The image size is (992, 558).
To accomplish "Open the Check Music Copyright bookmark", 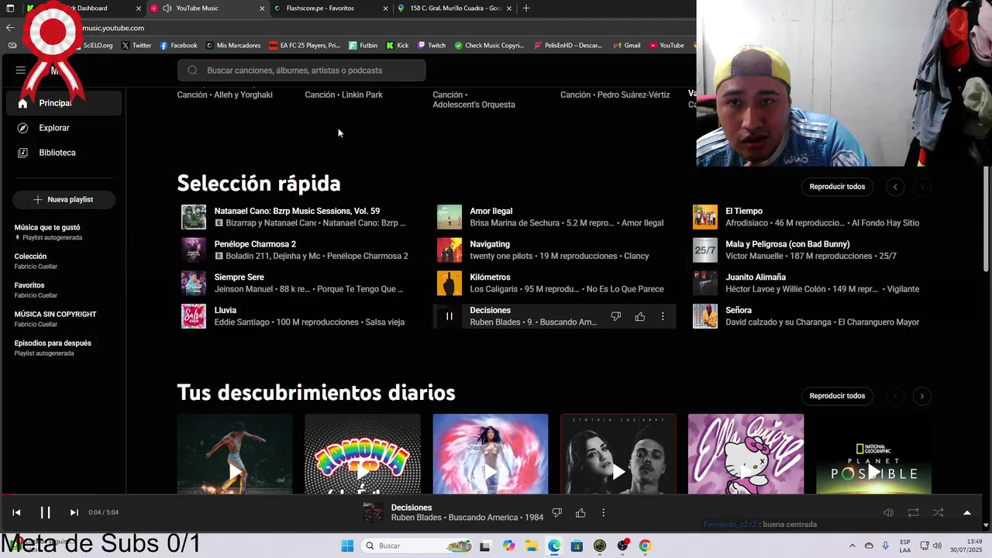I will click(489, 45).
